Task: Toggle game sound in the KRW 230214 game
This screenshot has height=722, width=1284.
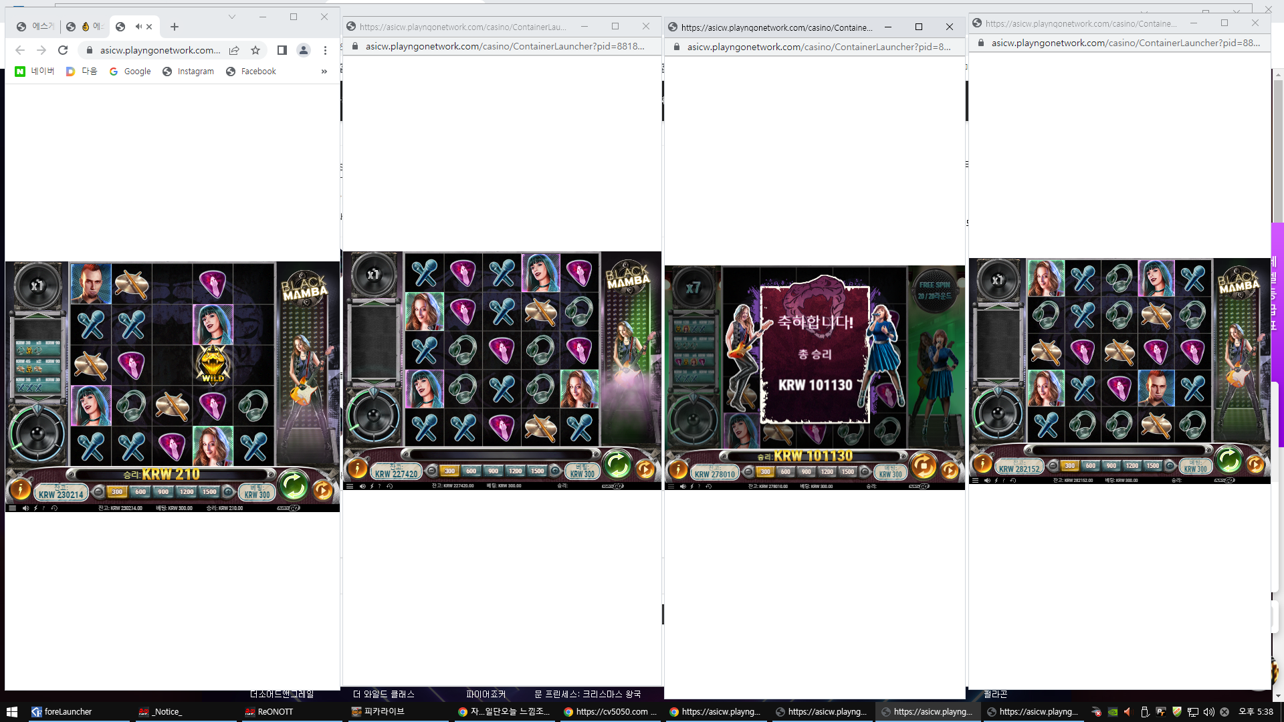Action: [25, 508]
